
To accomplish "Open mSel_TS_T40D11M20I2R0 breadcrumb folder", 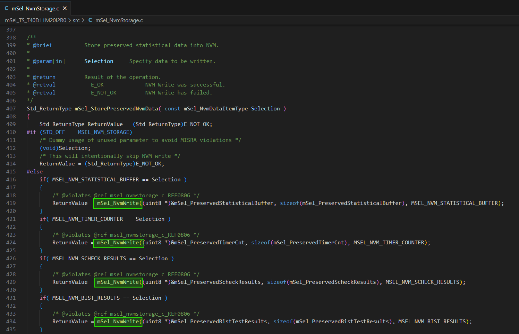I will 36,20.
